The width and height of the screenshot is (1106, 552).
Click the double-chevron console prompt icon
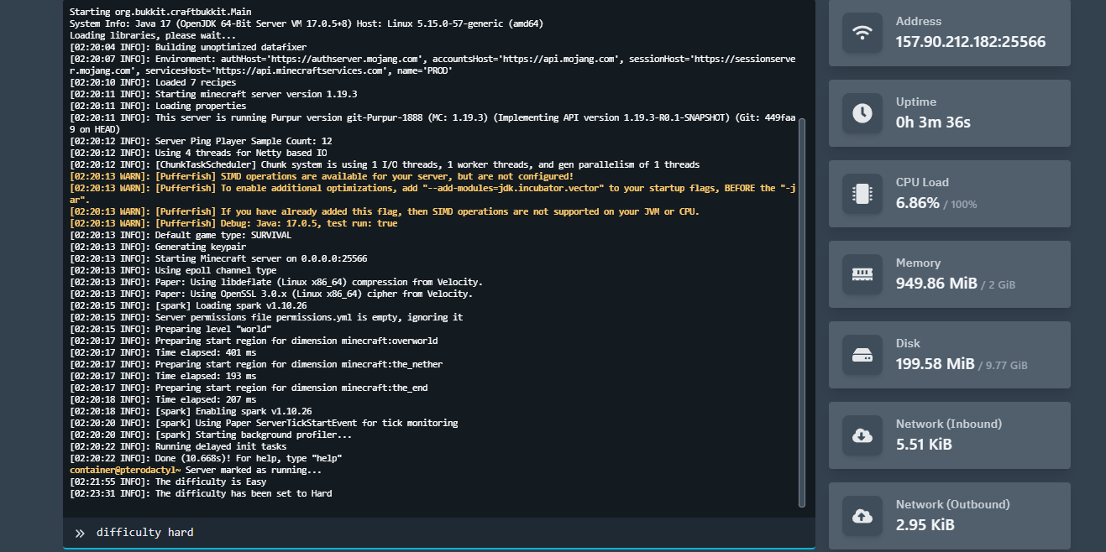(80, 533)
